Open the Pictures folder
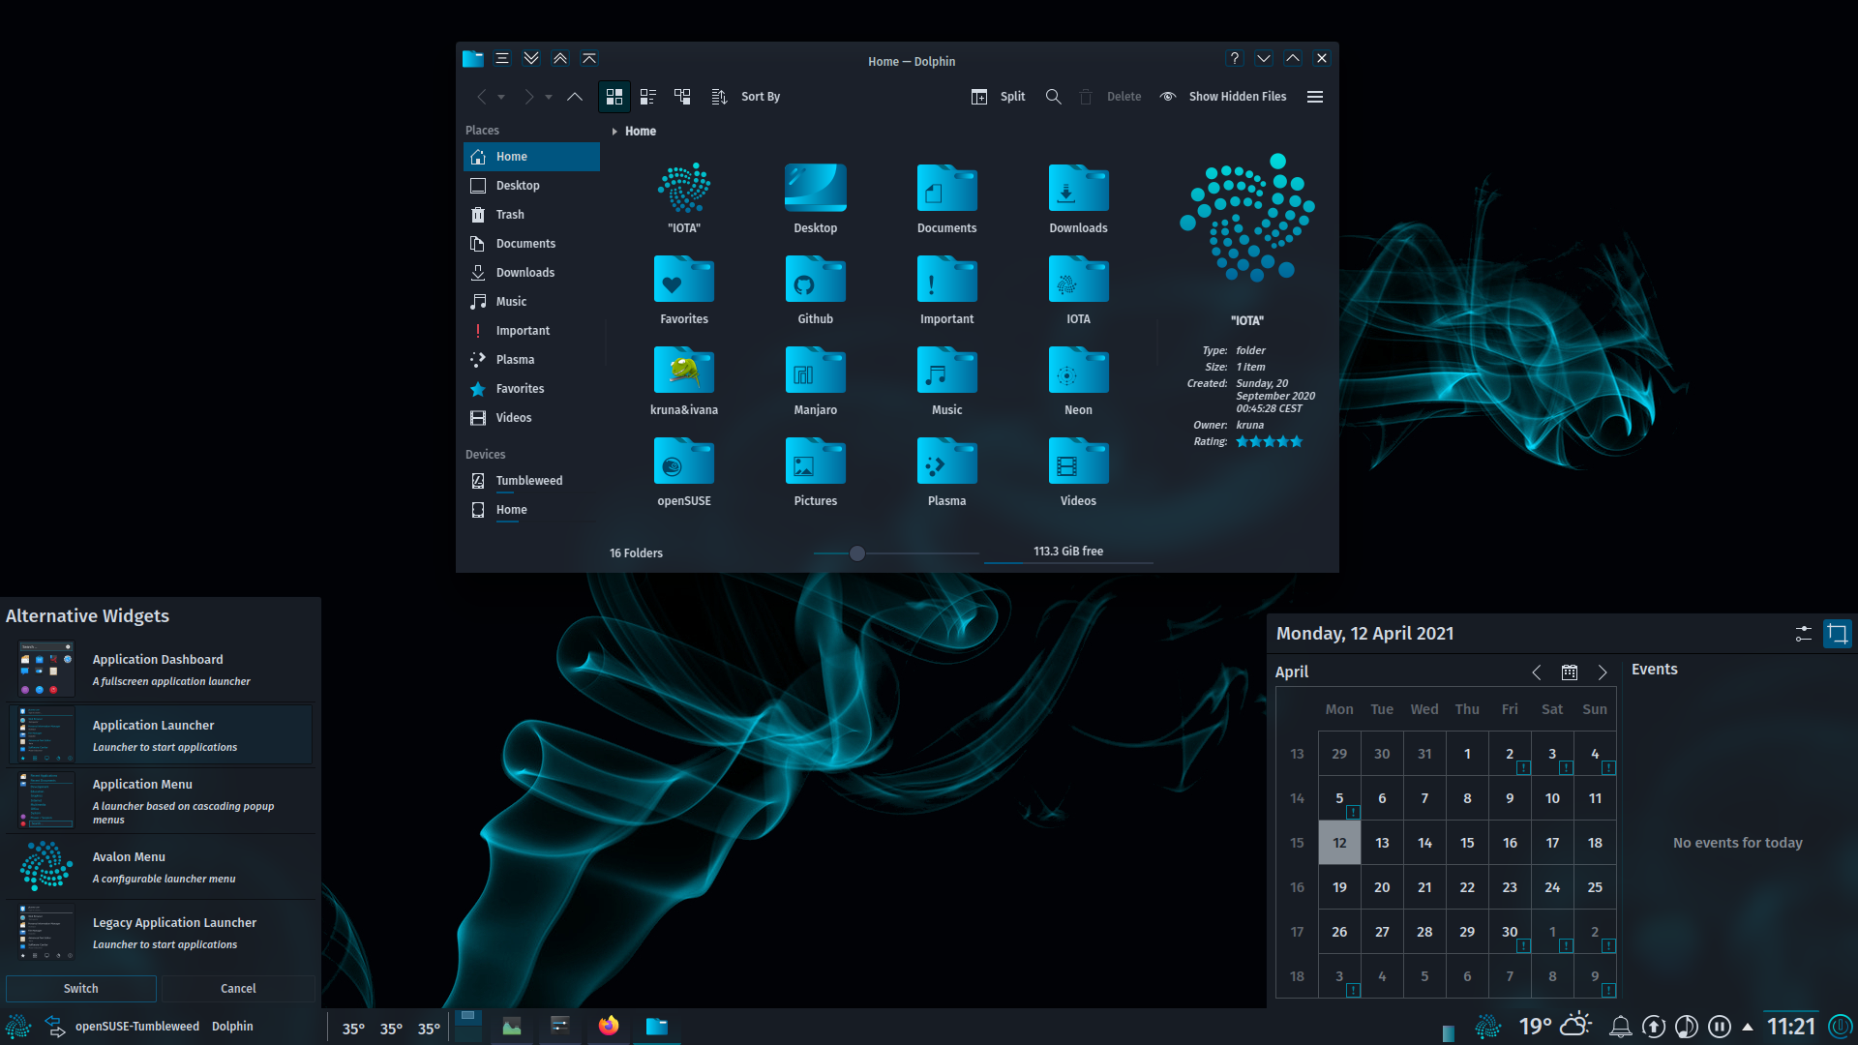The image size is (1858, 1045). (816, 463)
